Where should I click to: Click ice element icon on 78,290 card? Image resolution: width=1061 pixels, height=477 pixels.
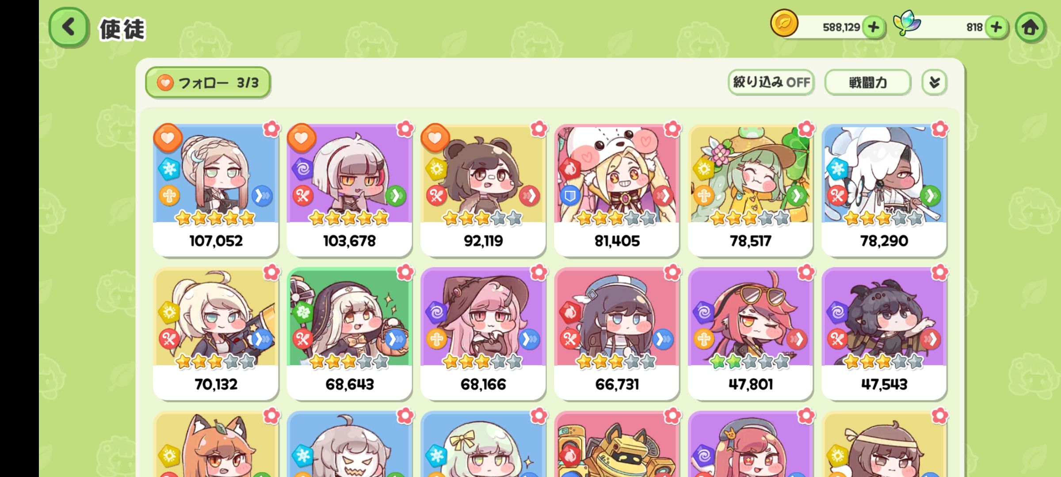point(837,169)
